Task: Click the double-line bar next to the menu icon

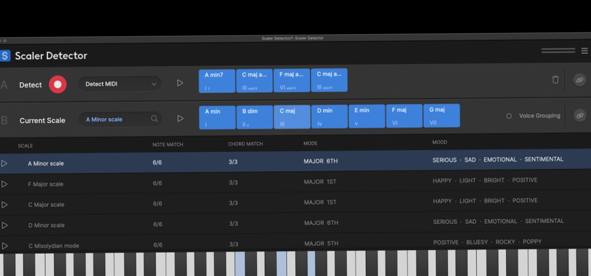Action: click(558, 50)
